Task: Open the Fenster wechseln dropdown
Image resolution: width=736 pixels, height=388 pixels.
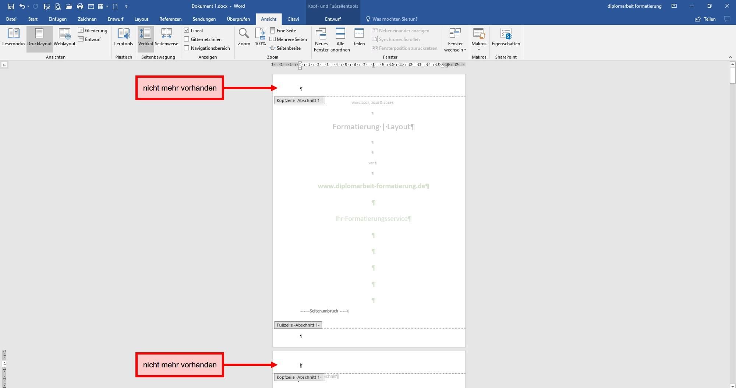Action: coord(455,40)
